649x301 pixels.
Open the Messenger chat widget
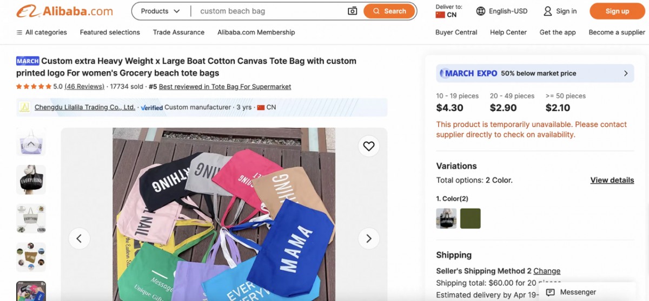point(571,292)
